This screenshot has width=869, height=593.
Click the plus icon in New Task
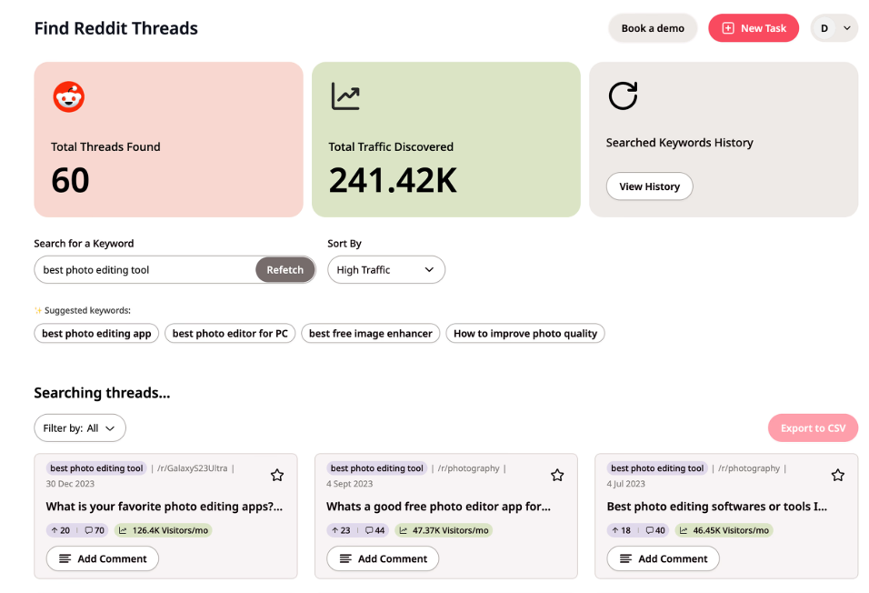point(728,28)
